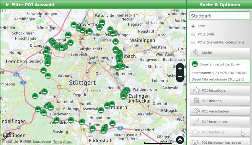Click the POI hinzufügen button
The width and height of the screenshot is (252, 145).
[220, 90]
